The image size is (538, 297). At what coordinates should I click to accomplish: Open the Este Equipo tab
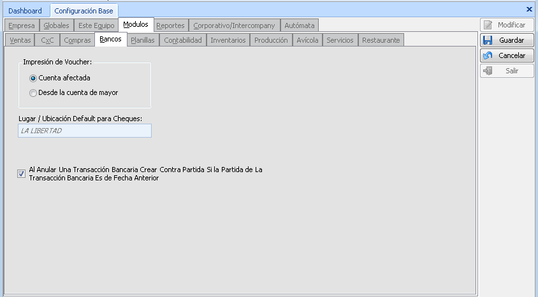[x=96, y=25]
